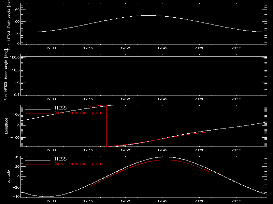Select 20:00 label under Earth angle plot
273x204 pixels.
pos(199,48)
